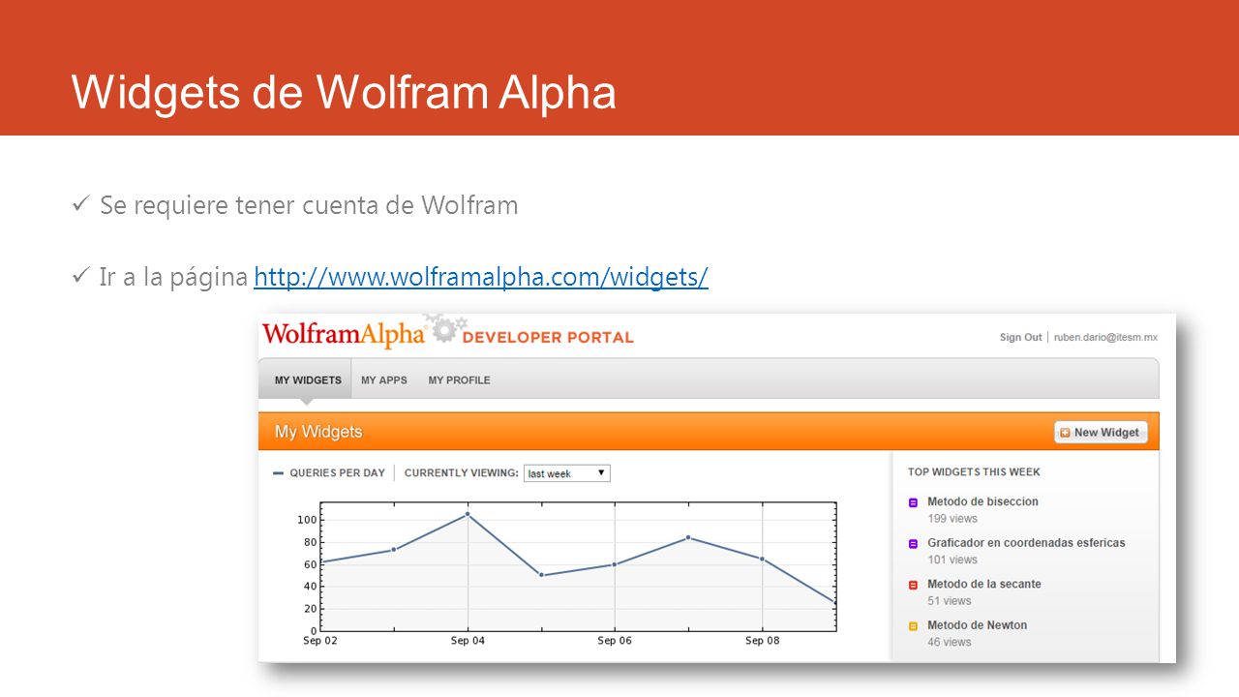Click the gear icon beside Developer Portal
The width and height of the screenshot is (1239, 697).
pos(444,328)
